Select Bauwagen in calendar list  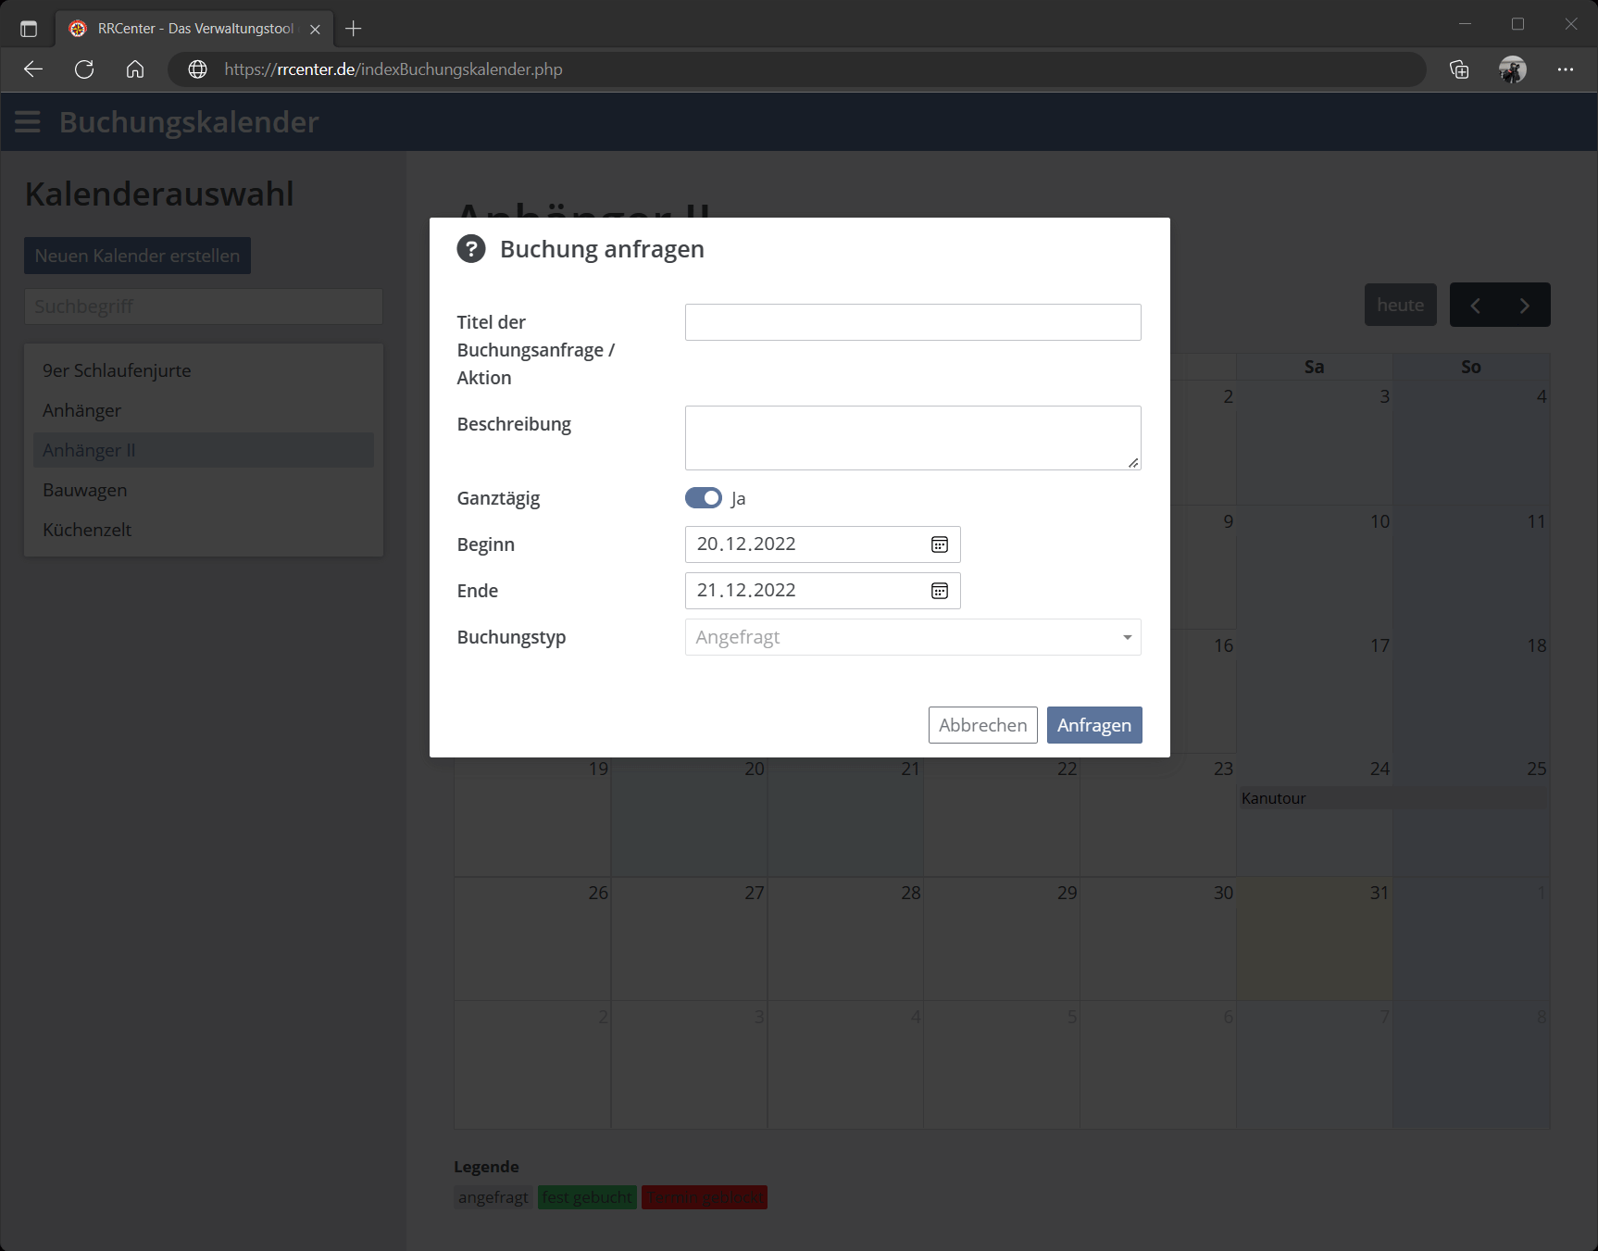85,490
